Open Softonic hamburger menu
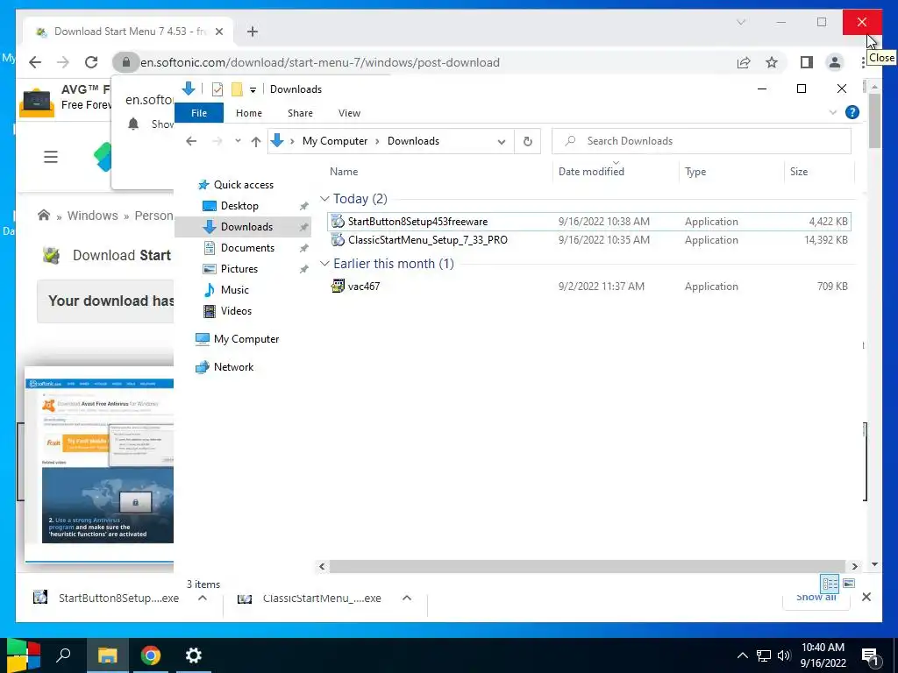Screen dimensions: 898x673 point(51,157)
